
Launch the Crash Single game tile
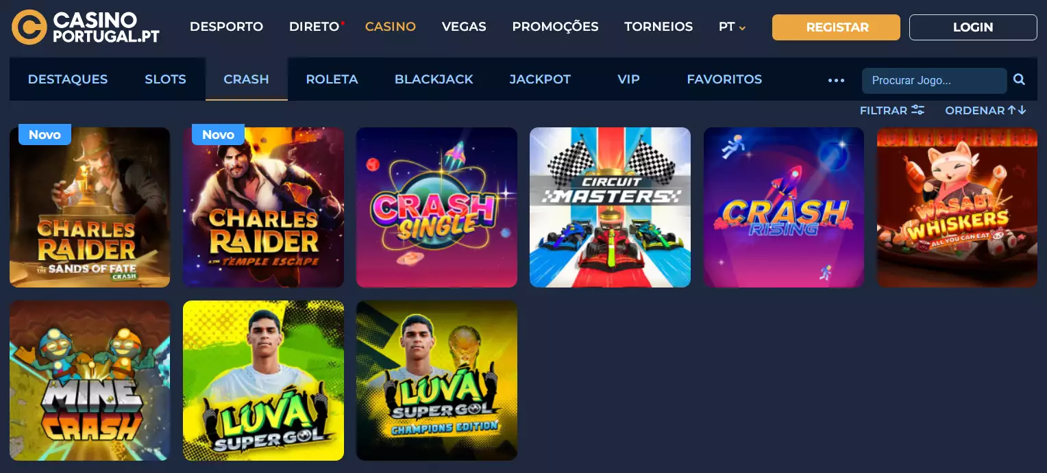436,207
